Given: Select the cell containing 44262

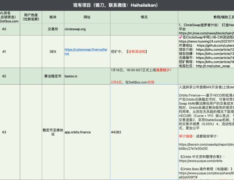Looking at the screenshot, I should [144, 132].
